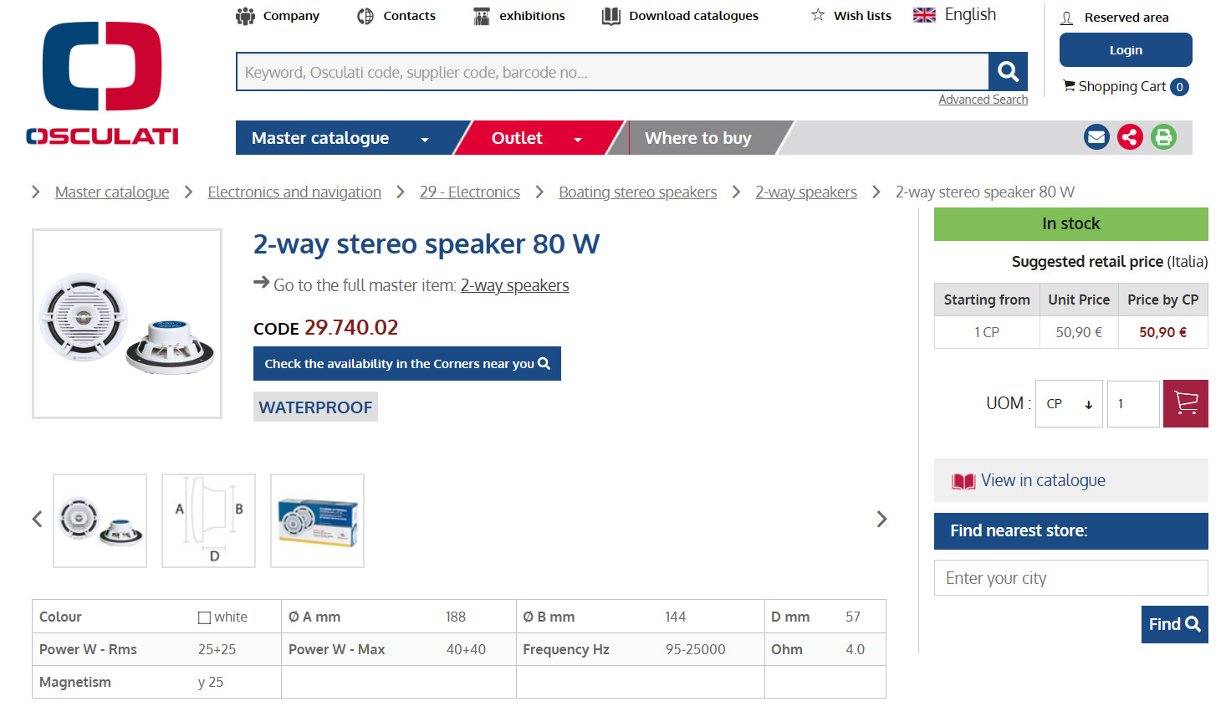This screenshot has height=722, width=1226.
Task: Add item to cart with red cart button
Action: pos(1186,403)
